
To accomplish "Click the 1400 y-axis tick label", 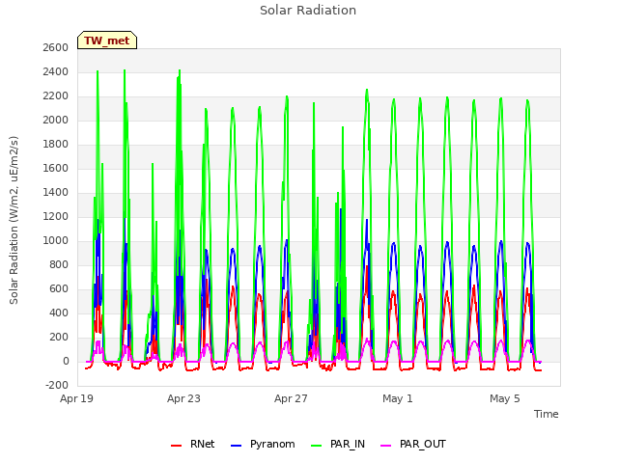I will coord(56,193).
